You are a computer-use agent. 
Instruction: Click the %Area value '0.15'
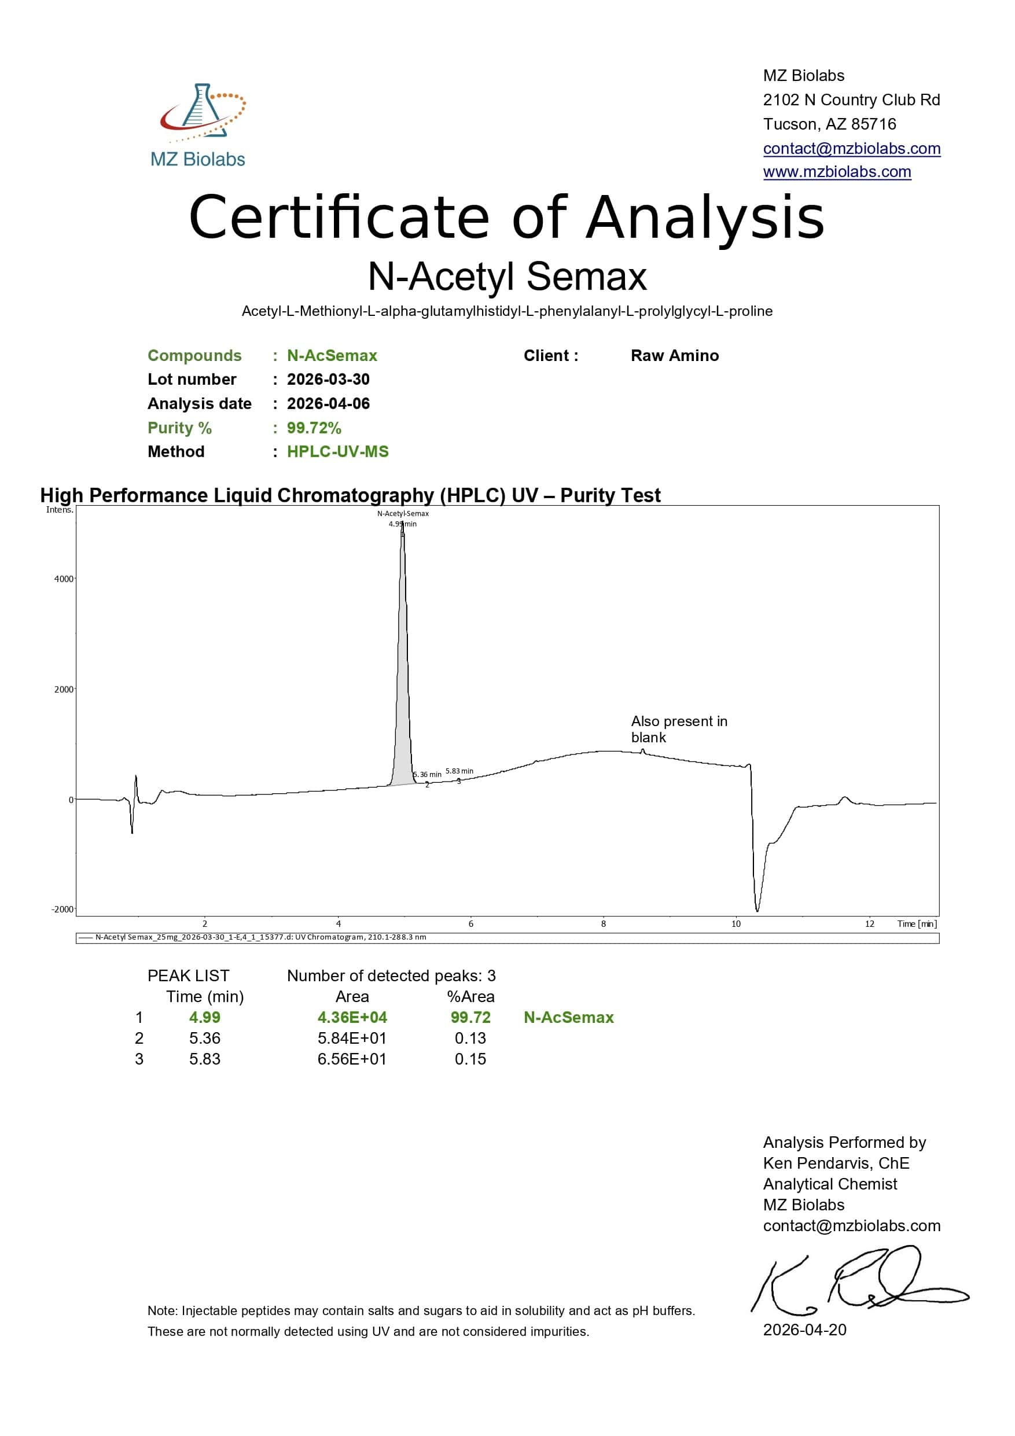(x=470, y=1059)
